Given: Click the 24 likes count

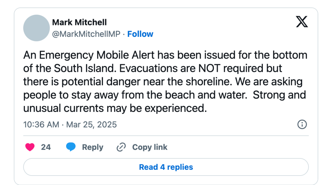Looking at the screenshot, I should 46,147.
